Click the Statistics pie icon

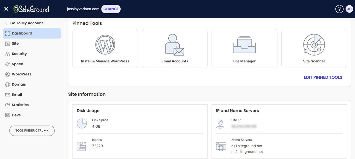(x=8, y=105)
